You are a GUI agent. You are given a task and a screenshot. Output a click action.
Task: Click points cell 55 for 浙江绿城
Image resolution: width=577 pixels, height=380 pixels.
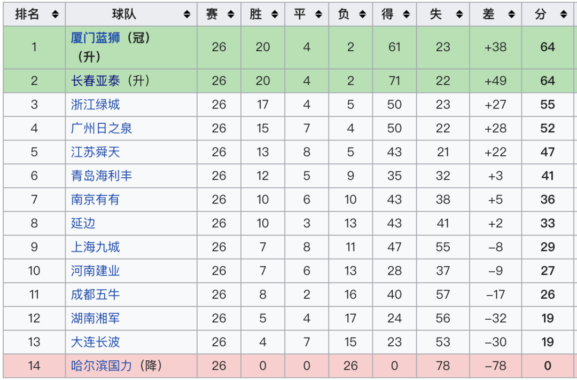click(x=548, y=105)
